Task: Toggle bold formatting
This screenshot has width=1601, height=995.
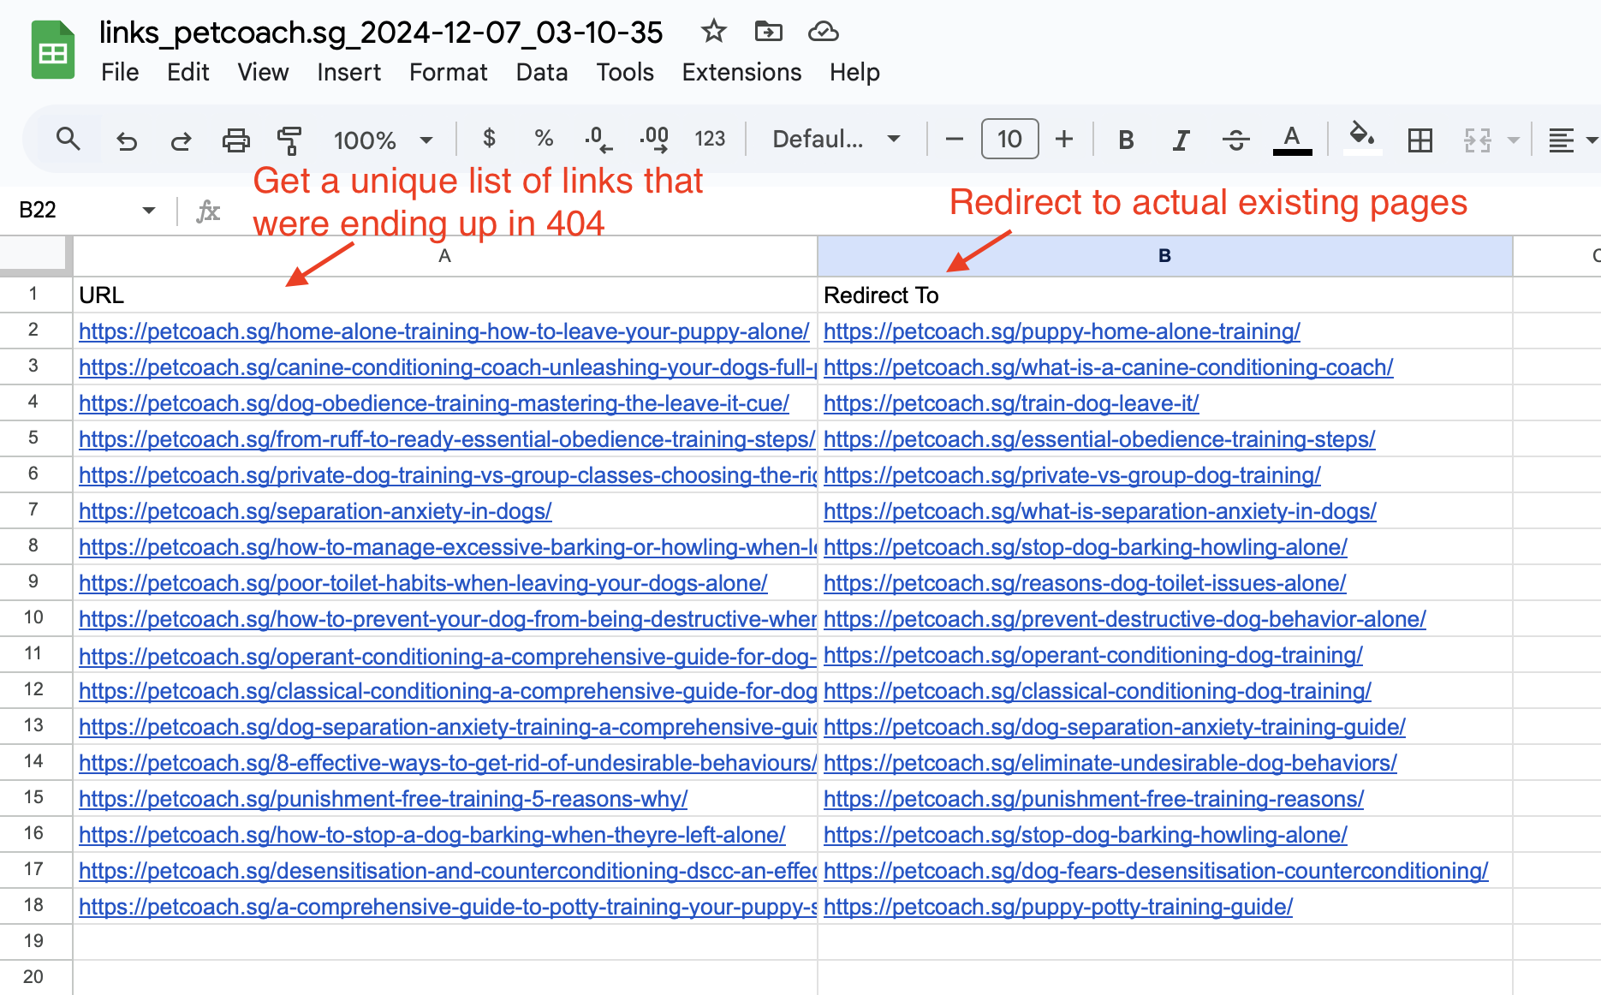Action: (1126, 140)
